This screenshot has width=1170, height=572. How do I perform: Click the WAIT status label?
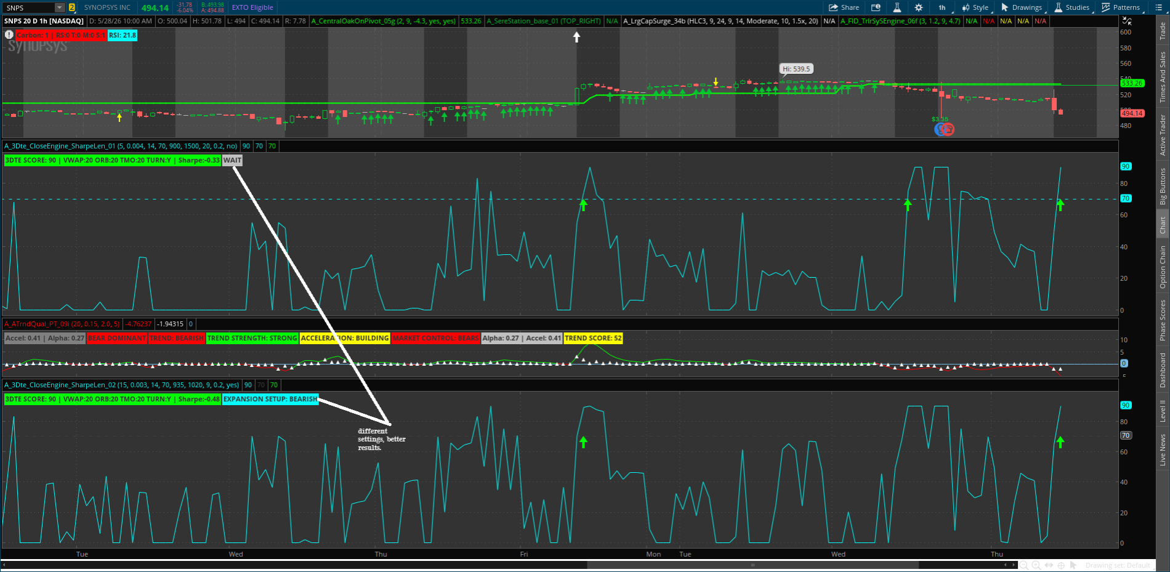click(232, 160)
